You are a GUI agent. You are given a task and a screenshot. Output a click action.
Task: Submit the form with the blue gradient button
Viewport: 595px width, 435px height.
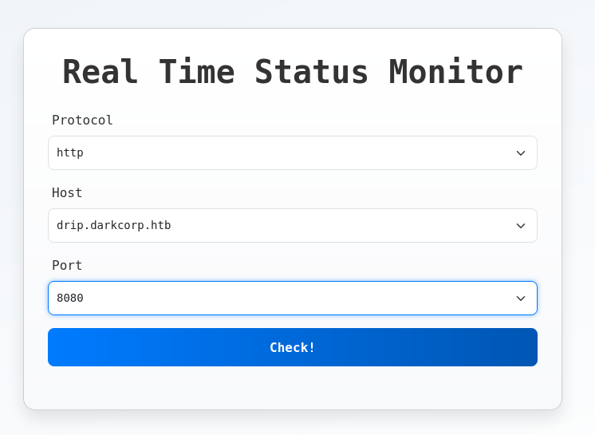click(292, 347)
